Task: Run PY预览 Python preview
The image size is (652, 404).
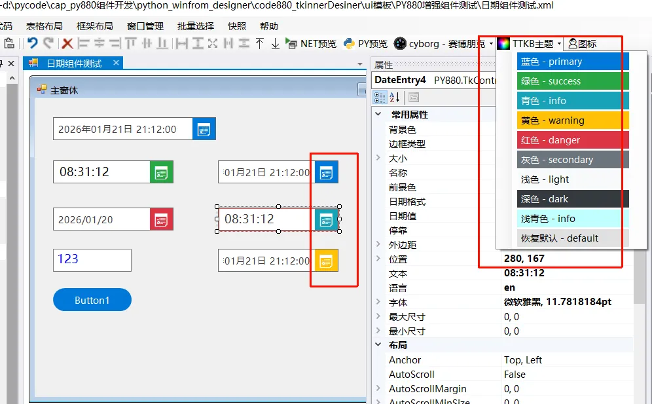Action: pos(366,43)
